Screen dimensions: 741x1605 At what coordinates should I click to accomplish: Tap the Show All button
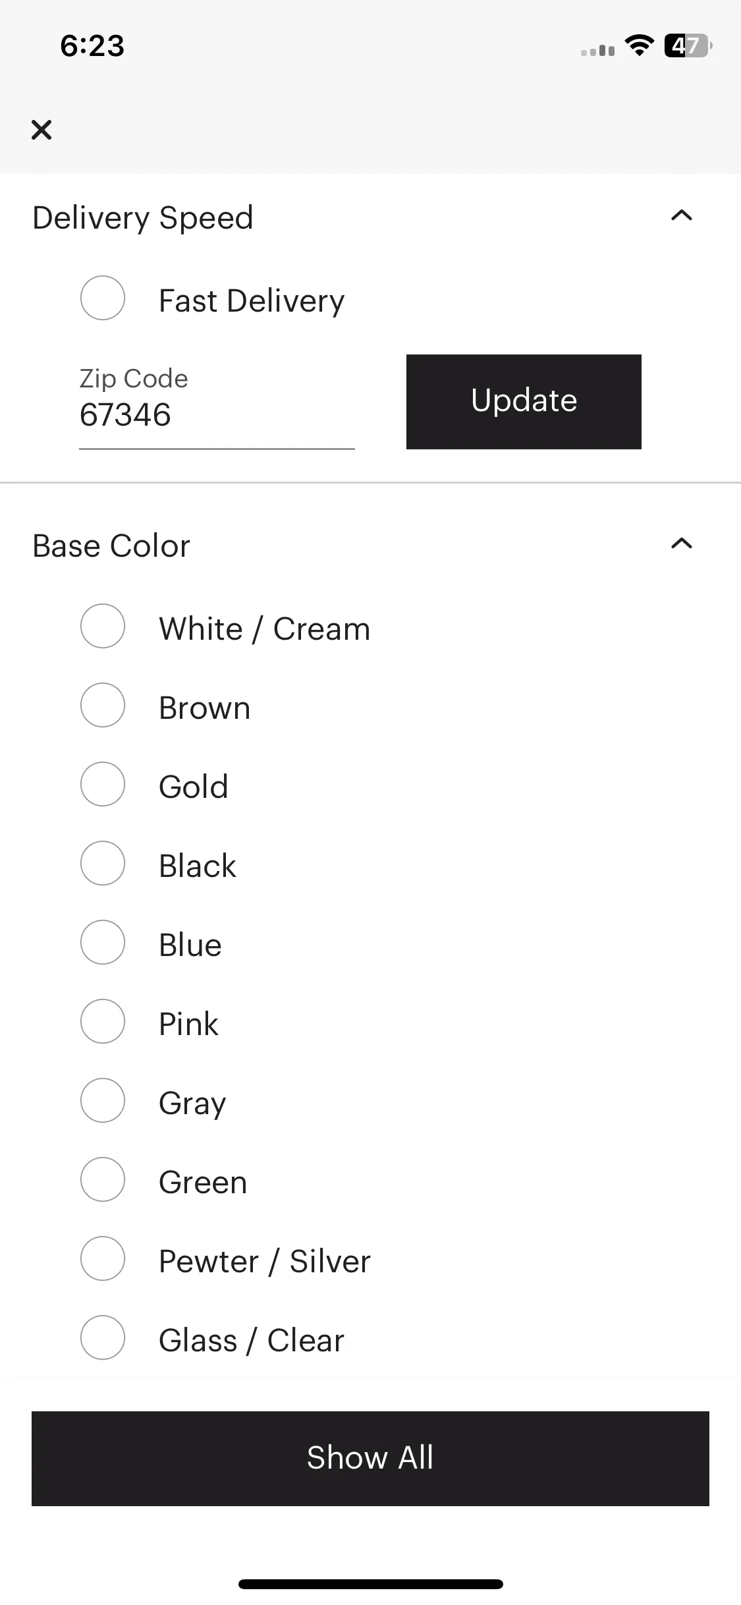click(x=370, y=1458)
